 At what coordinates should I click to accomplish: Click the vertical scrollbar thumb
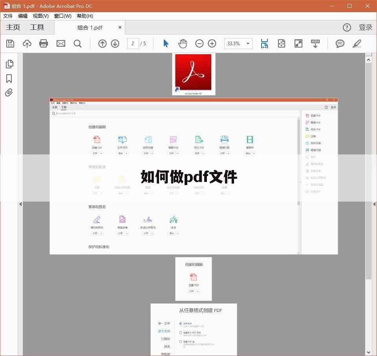tap(368, 171)
